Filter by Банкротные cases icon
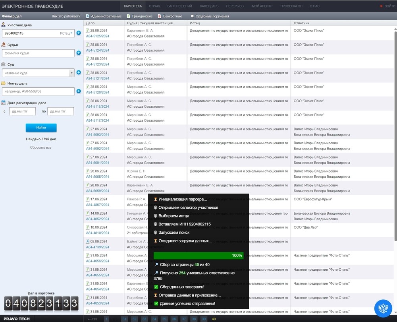Image resolution: width=397 pixels, height=322 pixels. click(x=159, y=16)
